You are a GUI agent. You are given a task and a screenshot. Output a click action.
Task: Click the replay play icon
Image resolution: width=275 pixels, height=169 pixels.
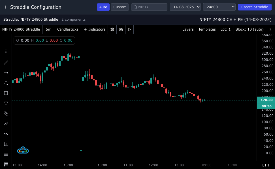[129, 29]
